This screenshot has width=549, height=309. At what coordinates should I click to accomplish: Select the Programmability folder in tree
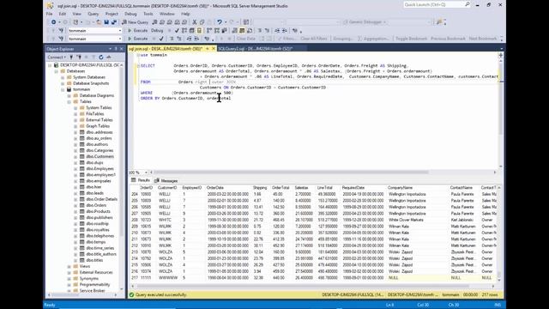94,284
